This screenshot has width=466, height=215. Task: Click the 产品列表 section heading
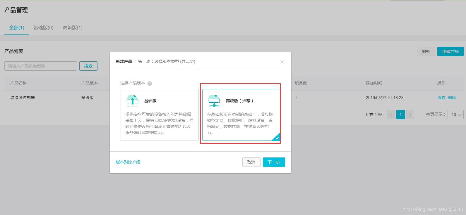coord(14,51)
